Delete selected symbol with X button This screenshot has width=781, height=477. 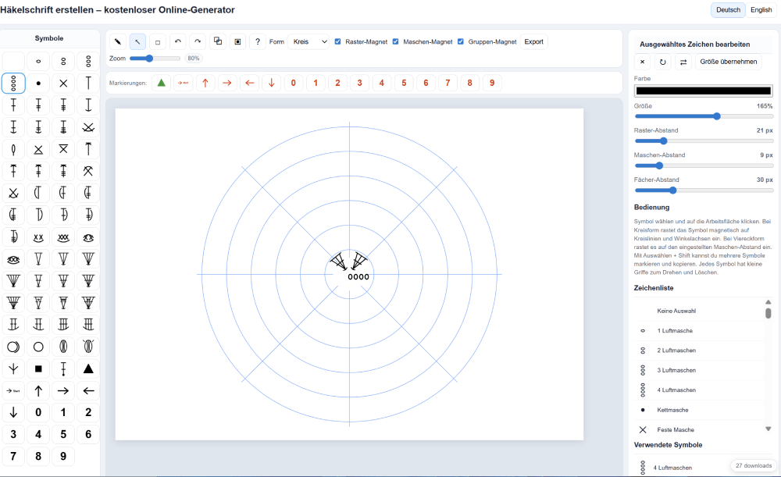pos(643,62)
